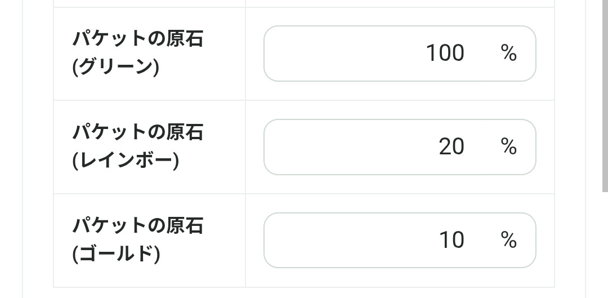Select the (レインボー) sub-label text
The width and height of the screenshot is (608, 298).
click(x=125, y=161)
